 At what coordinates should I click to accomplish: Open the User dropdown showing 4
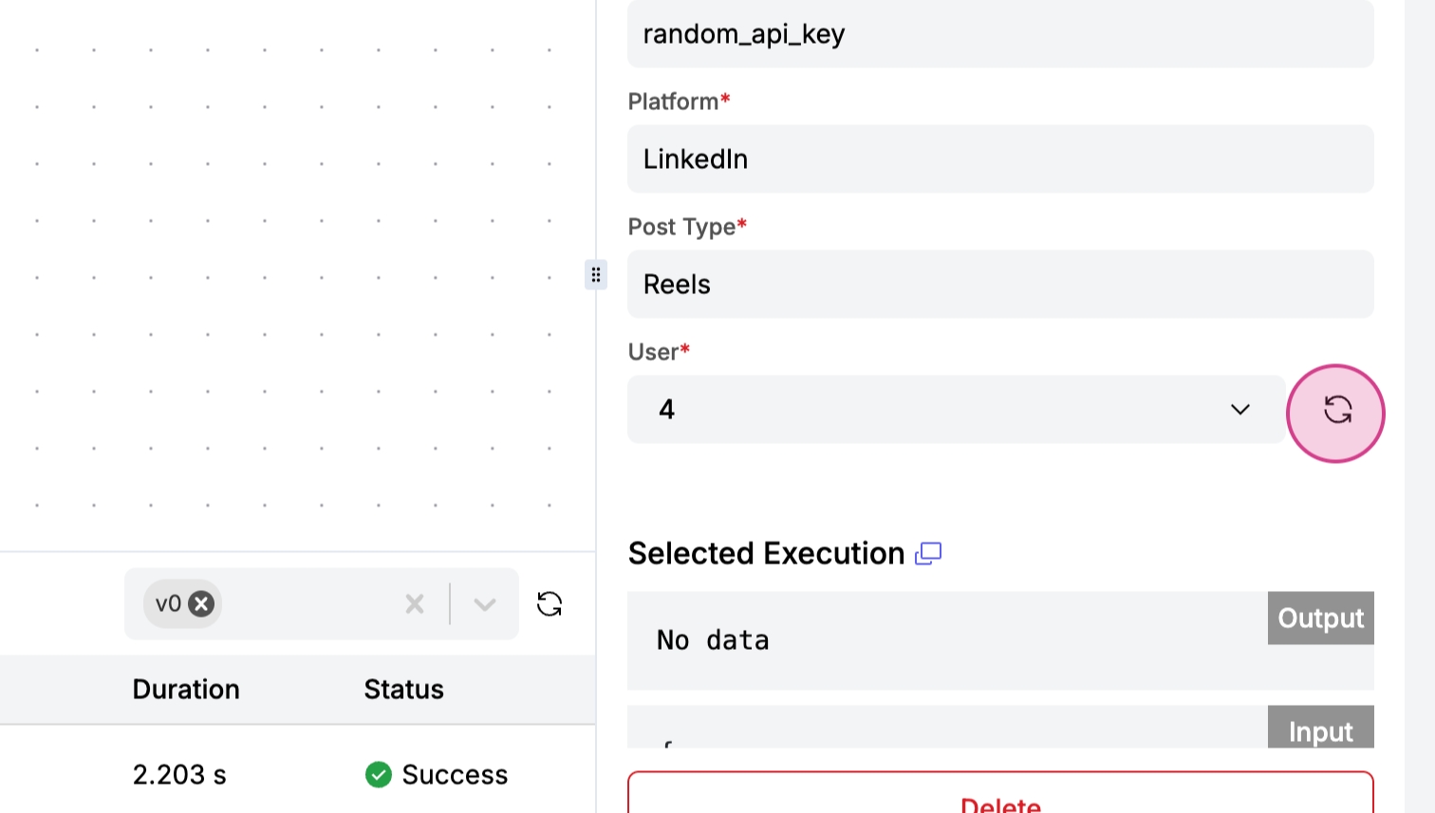pyautogui.click(x=940, y=410)
